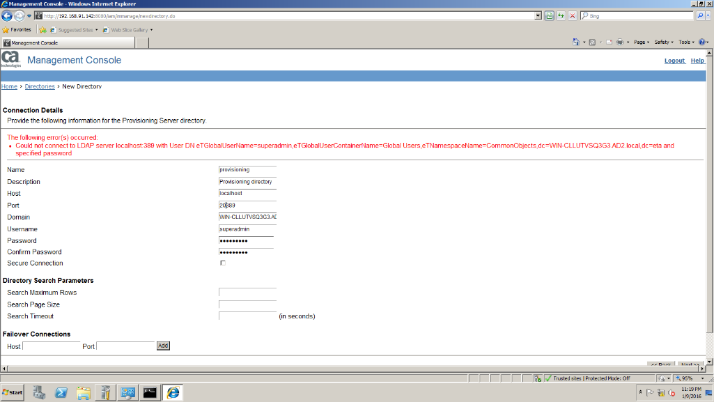
Task: Go to Home breadcrumb link
Action: (x=9, y=86)
